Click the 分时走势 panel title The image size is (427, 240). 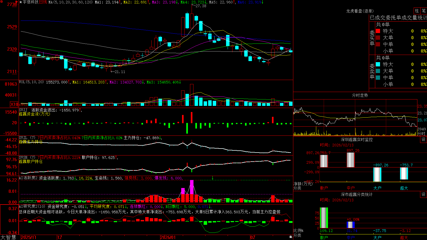[x=360, y=95]
